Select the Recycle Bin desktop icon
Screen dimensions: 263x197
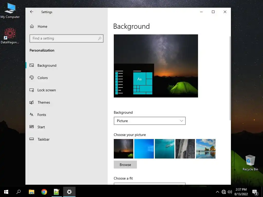coord(250,163)
